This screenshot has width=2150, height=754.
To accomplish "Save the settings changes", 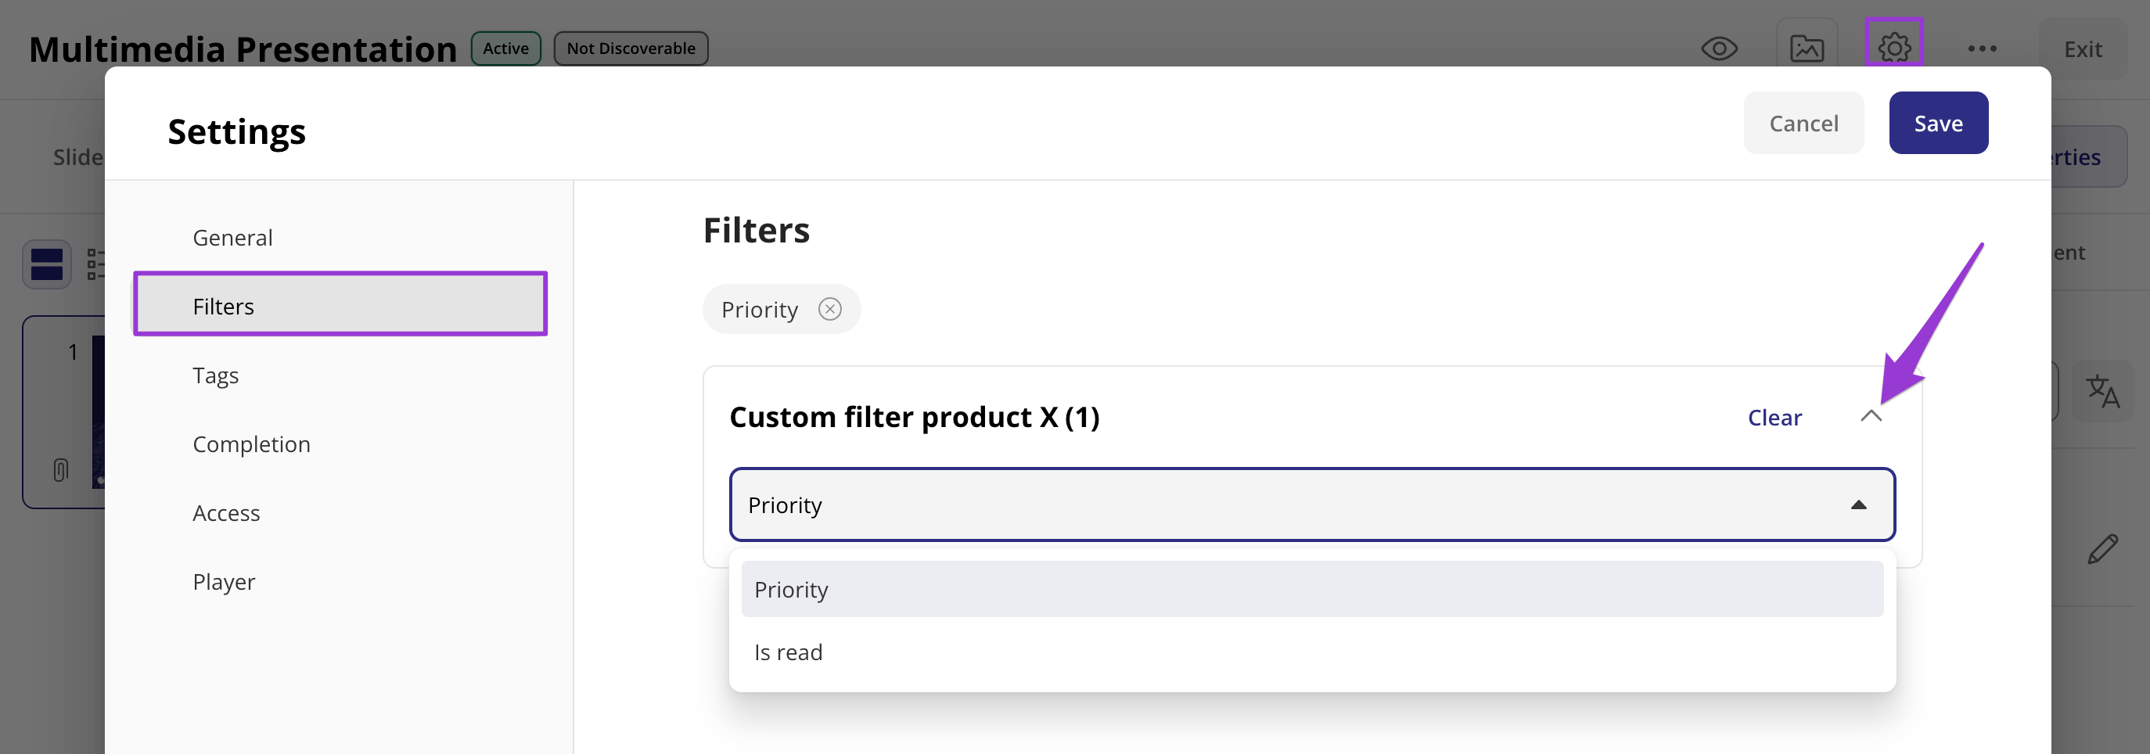I will click(1938, 123).
